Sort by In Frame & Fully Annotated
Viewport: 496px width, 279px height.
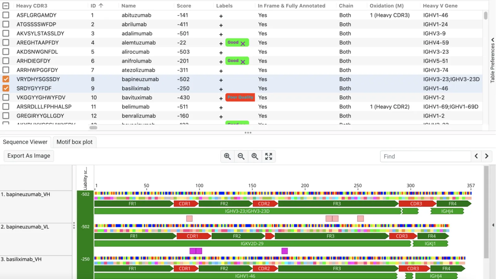[291, 6]
